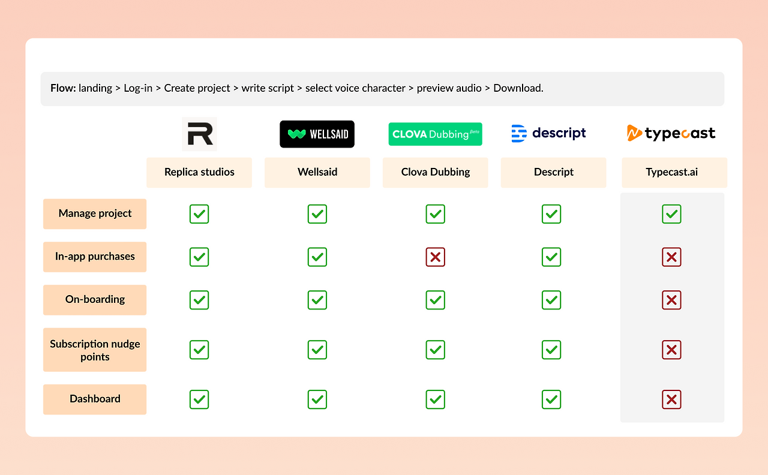Screen dimensions: 768x475
Task: Click Descript Subscription nudge points checkmark
Action: [551, 350]
